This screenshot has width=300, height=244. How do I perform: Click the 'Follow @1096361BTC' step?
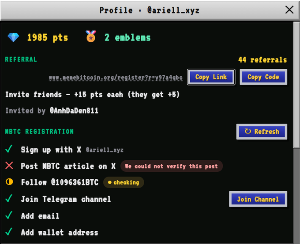(x=60, y=182)
